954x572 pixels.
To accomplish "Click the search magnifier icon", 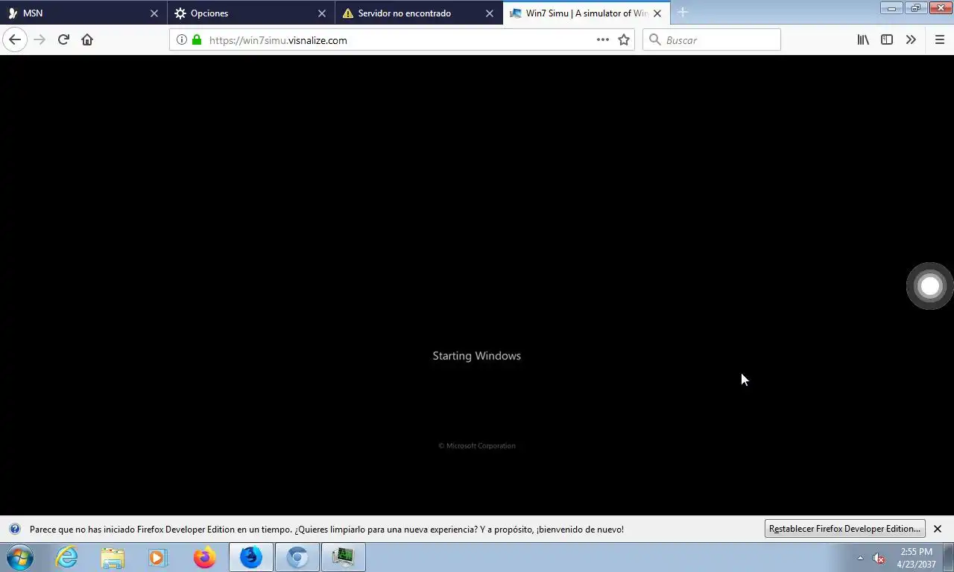I will click(x=655, y=40).
